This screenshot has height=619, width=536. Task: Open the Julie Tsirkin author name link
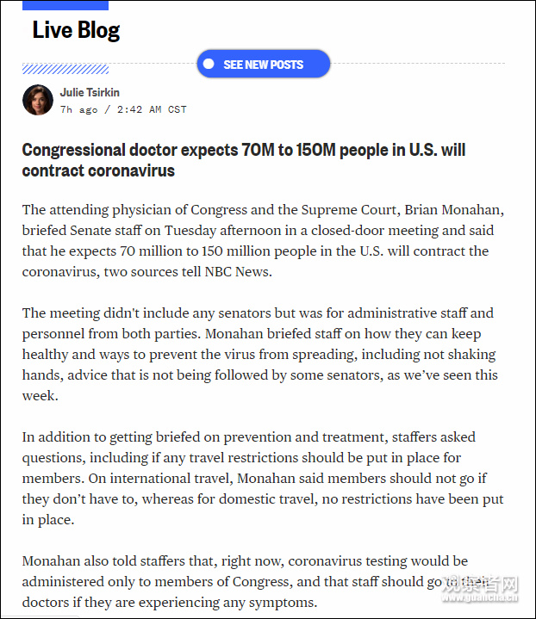tap(90, 92)
